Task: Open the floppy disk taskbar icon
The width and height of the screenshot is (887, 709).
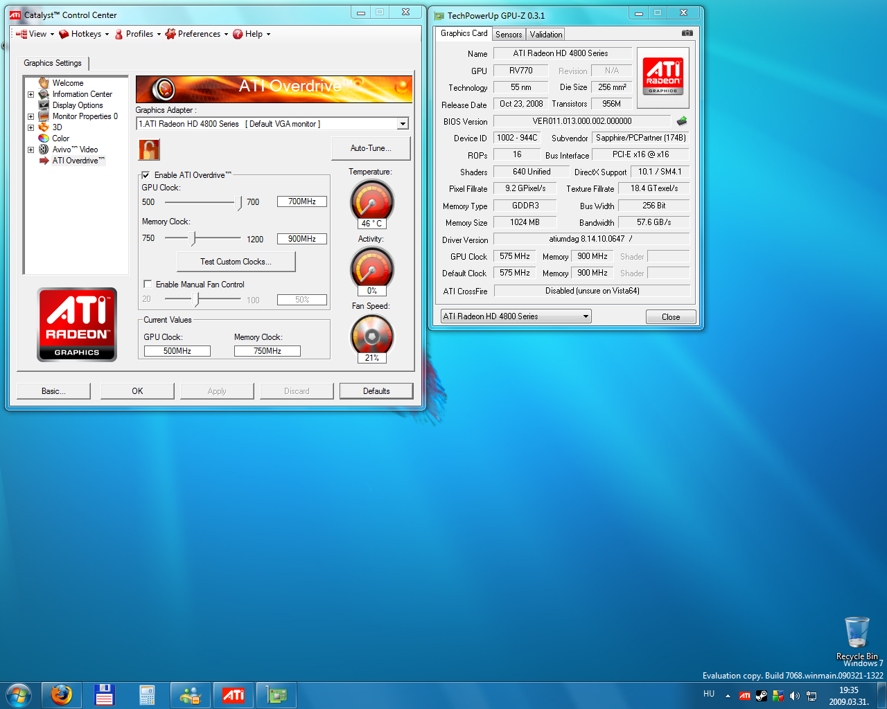Action: [x=105, y=695]
